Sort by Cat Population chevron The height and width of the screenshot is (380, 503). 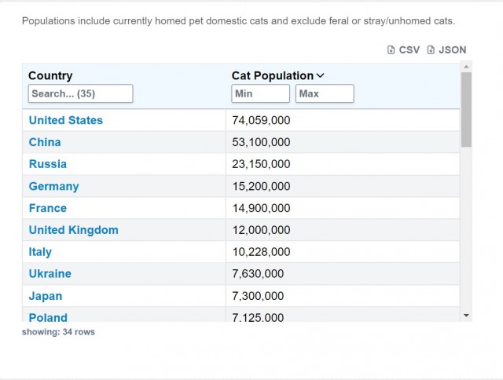(x=320, y=76)
